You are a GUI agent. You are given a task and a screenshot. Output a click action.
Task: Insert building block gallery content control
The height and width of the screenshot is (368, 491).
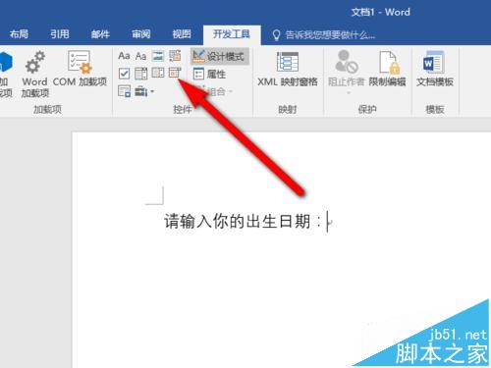(x=175, y=56)
